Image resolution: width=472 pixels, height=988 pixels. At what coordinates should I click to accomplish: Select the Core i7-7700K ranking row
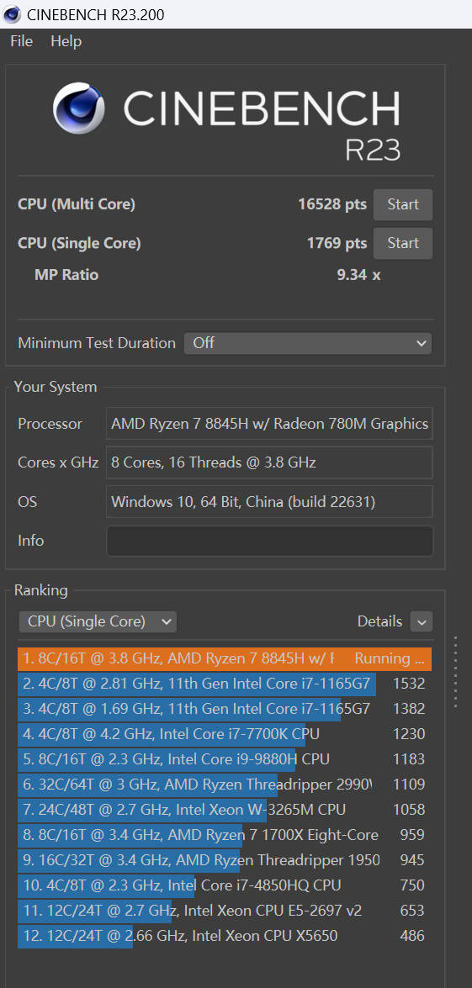[225, 734]
